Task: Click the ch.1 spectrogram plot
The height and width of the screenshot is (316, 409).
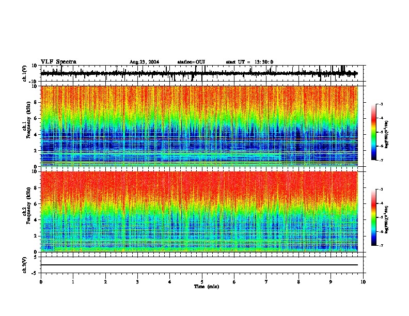Action: tap(199, 126)
